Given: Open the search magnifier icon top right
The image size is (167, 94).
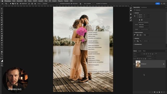Looking at the screenshot, I should click(162, 4).
